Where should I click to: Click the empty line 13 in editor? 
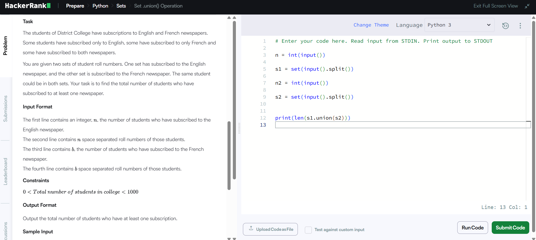[x=403, y=125]
